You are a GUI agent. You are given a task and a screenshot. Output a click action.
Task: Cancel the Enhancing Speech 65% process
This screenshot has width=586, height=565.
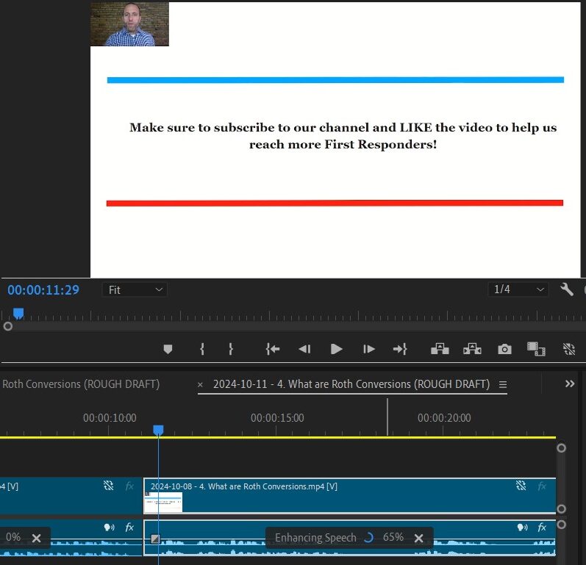point(419,538)
